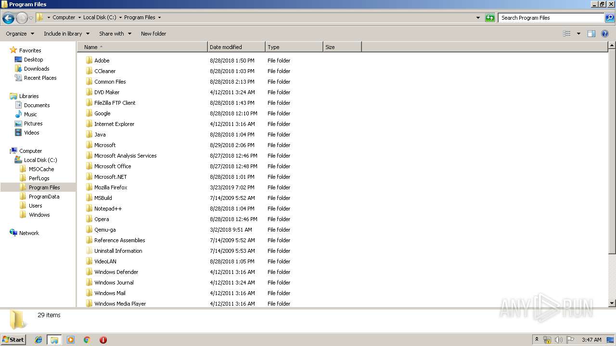Launch Internet Explorer from taskbar
This screenshot has height=346, width=616.
click(38, 340)
